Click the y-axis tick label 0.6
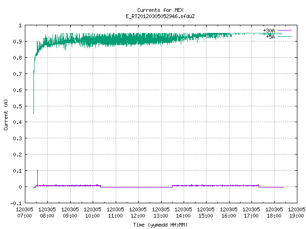Image resolution: width=306 pixels, height=229 pixels. pyautogui.click(x=17, y=90)
